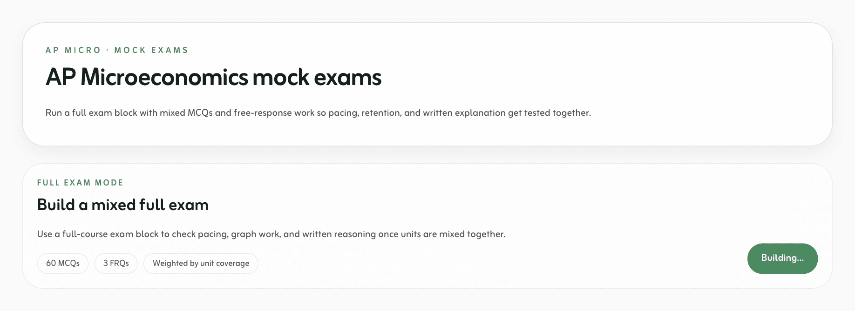Screen dimensions: 855x311
Task: Click the AP Microeconomics mock exams heading
Action: click(213, 77)
